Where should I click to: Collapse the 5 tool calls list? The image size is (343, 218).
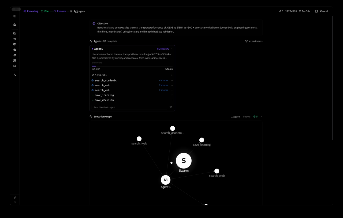171,75
